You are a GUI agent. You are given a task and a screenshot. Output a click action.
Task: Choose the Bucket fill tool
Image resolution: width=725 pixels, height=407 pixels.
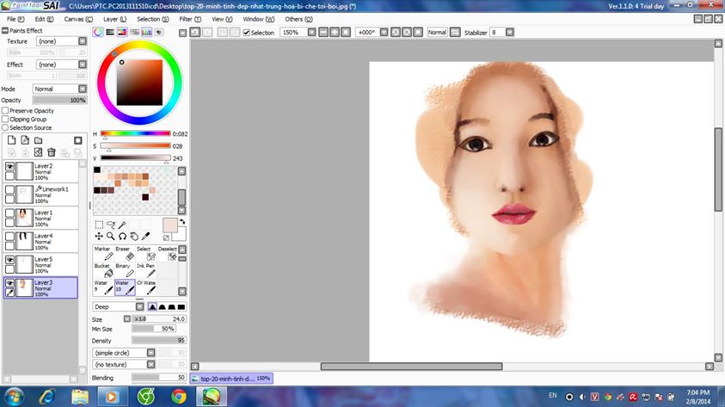(103, 270)
